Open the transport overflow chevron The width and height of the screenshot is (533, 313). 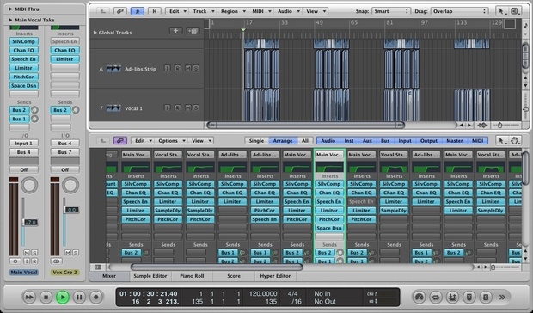click(x=502, y=298)
